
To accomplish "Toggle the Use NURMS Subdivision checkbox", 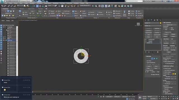I will pyautogui.click(x=164, y=70).
